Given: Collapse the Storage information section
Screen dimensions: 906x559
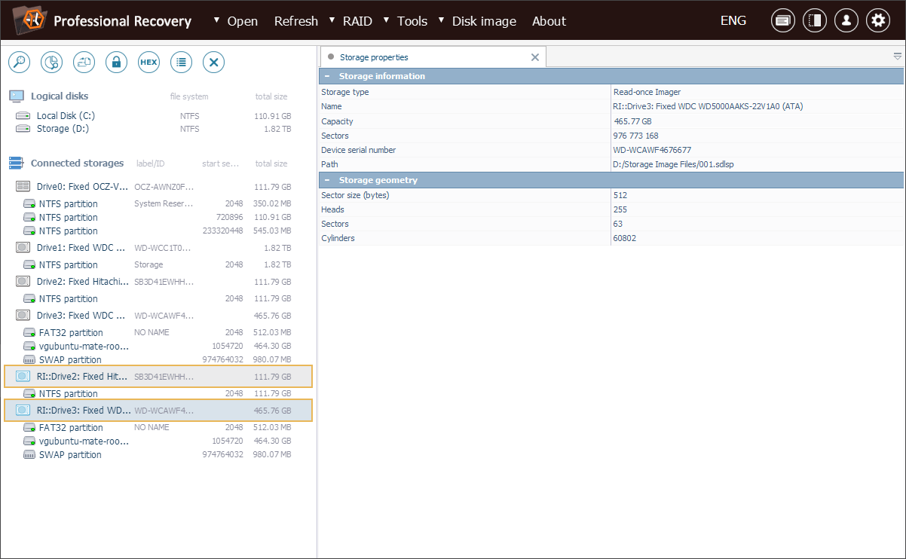Looking at the screenshot, I should [327, 76].
